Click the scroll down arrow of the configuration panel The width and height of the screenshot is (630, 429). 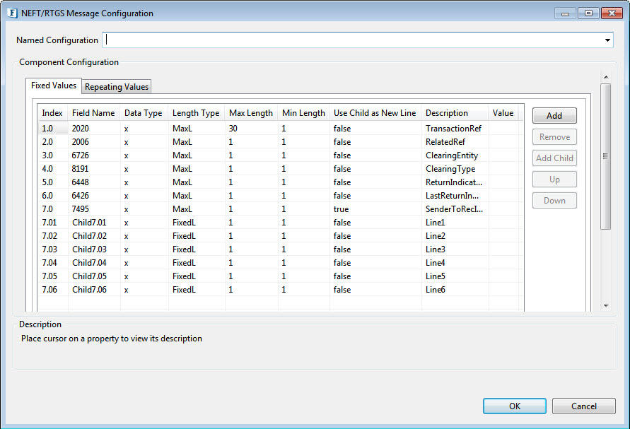(x=606, y=306)
